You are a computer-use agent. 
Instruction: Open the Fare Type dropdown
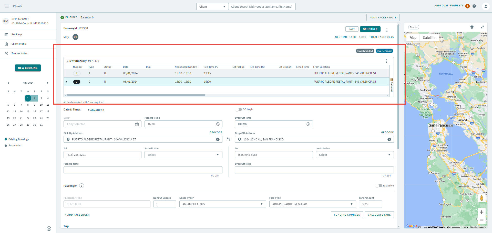pos(312,204)
